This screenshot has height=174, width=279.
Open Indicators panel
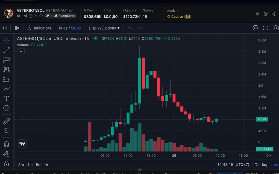(39, 28)
